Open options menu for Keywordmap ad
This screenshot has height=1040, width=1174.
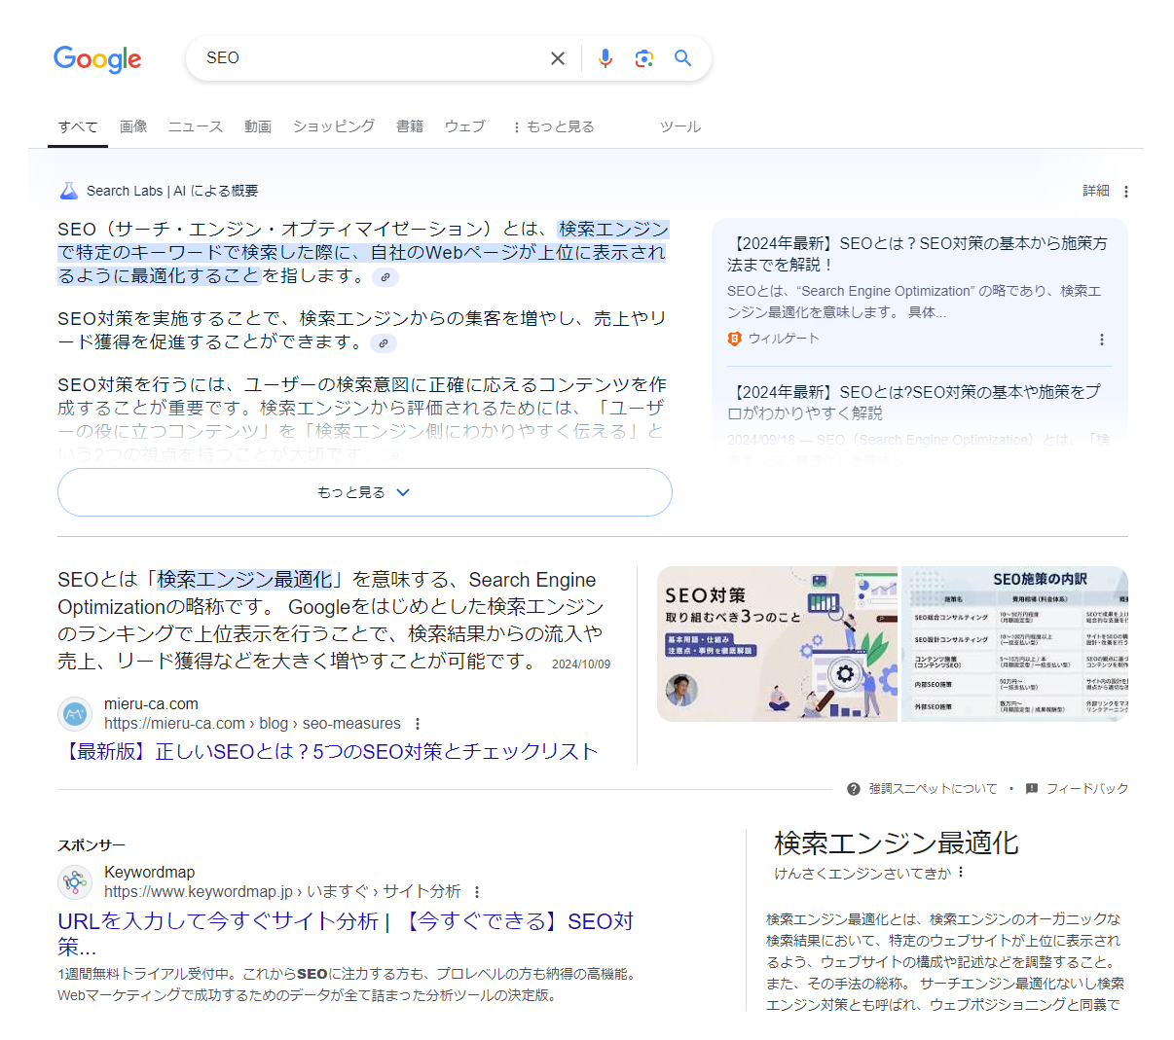click(477, 892)
